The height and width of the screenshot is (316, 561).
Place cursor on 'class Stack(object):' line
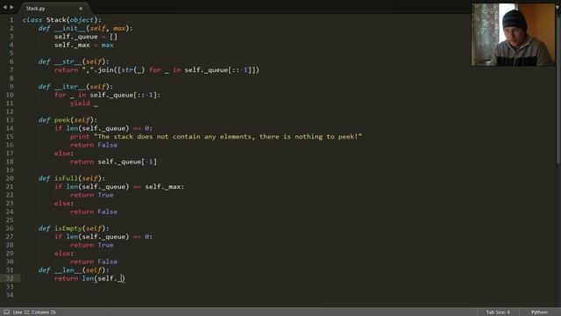tap(62, 19)
